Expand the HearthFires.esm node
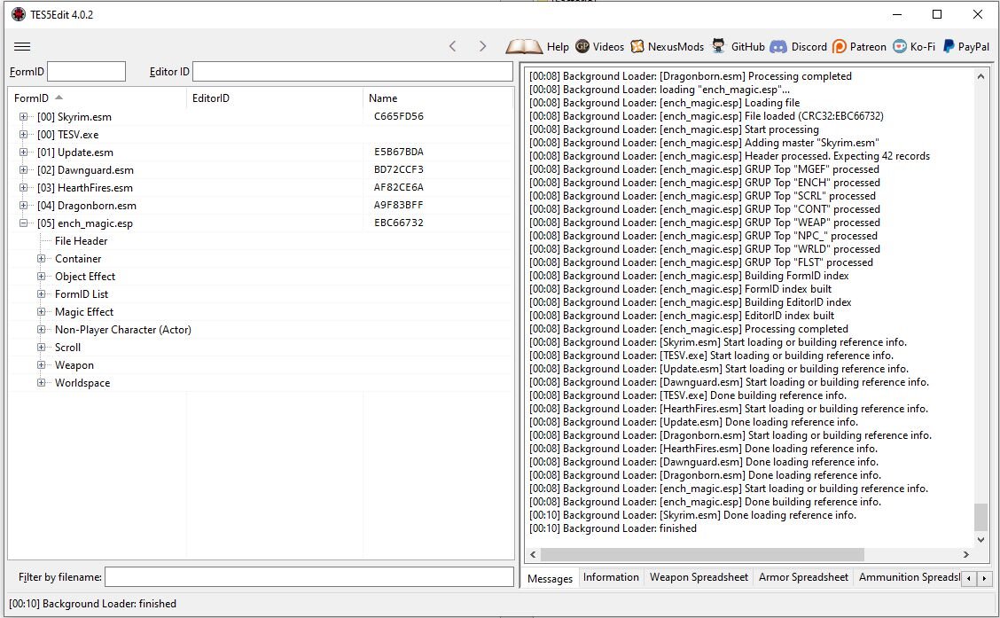The width and height of the screenshot is (1000, 618). coord(24,187)
